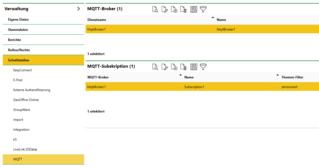319x167 pixels.
Task: Open the Rollen/Rechte section
Action: pos(43,50)
